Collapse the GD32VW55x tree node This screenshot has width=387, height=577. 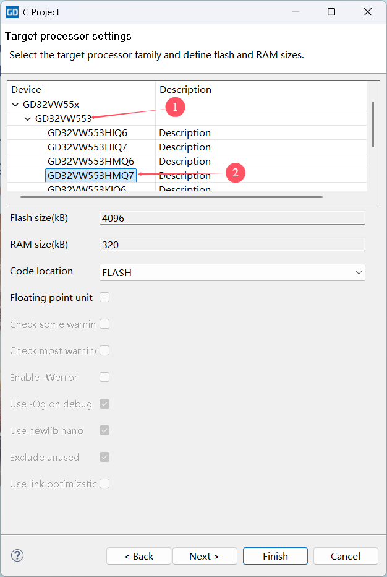tap(15, 105)
